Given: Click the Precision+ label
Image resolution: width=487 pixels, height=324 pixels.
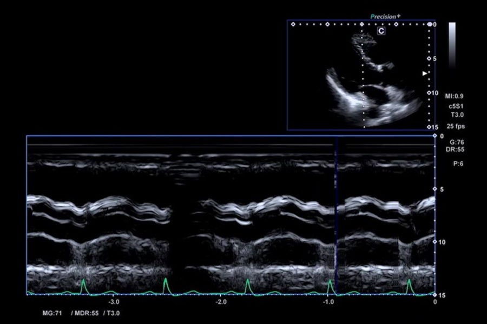Looking at the screenshot, I should coord(385,16).
